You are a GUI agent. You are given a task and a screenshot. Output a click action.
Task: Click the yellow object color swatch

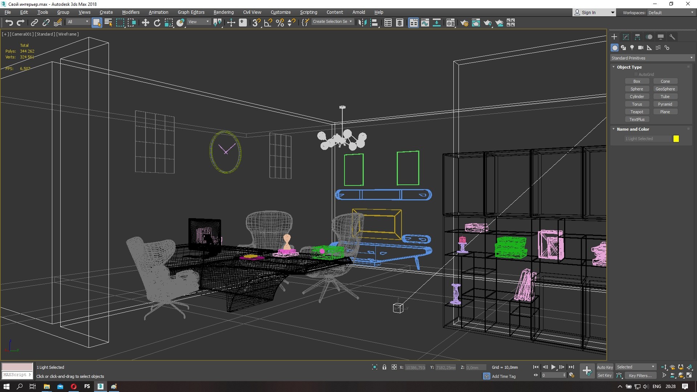(676, 139)
